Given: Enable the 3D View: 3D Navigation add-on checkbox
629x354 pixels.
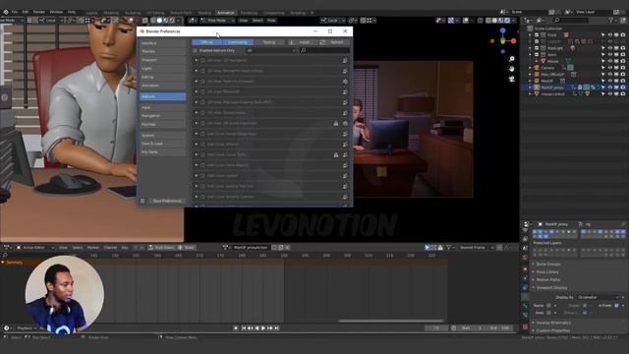Looking at the screenshot, I should pos(202,60).
